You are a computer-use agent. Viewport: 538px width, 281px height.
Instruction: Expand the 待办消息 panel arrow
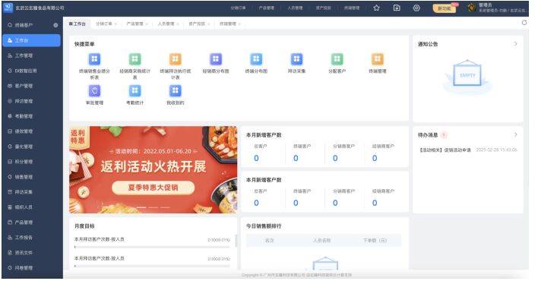tap(515, 135)
